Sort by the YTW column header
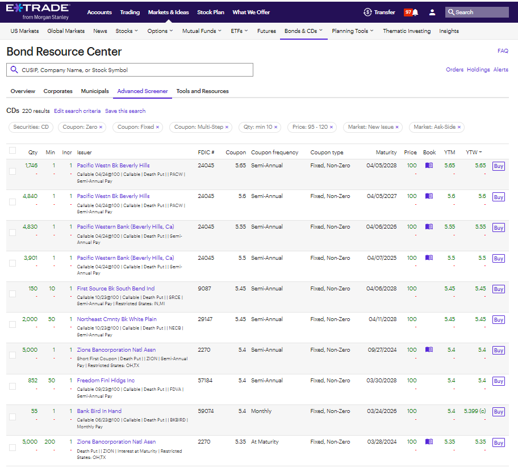 pos(474,152)
